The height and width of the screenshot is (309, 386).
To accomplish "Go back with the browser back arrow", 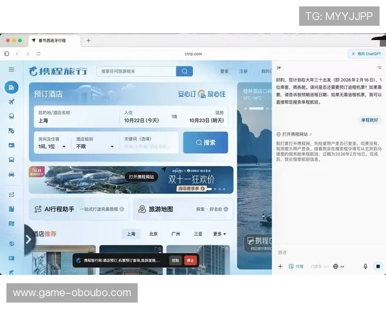I will coord(17,53).
